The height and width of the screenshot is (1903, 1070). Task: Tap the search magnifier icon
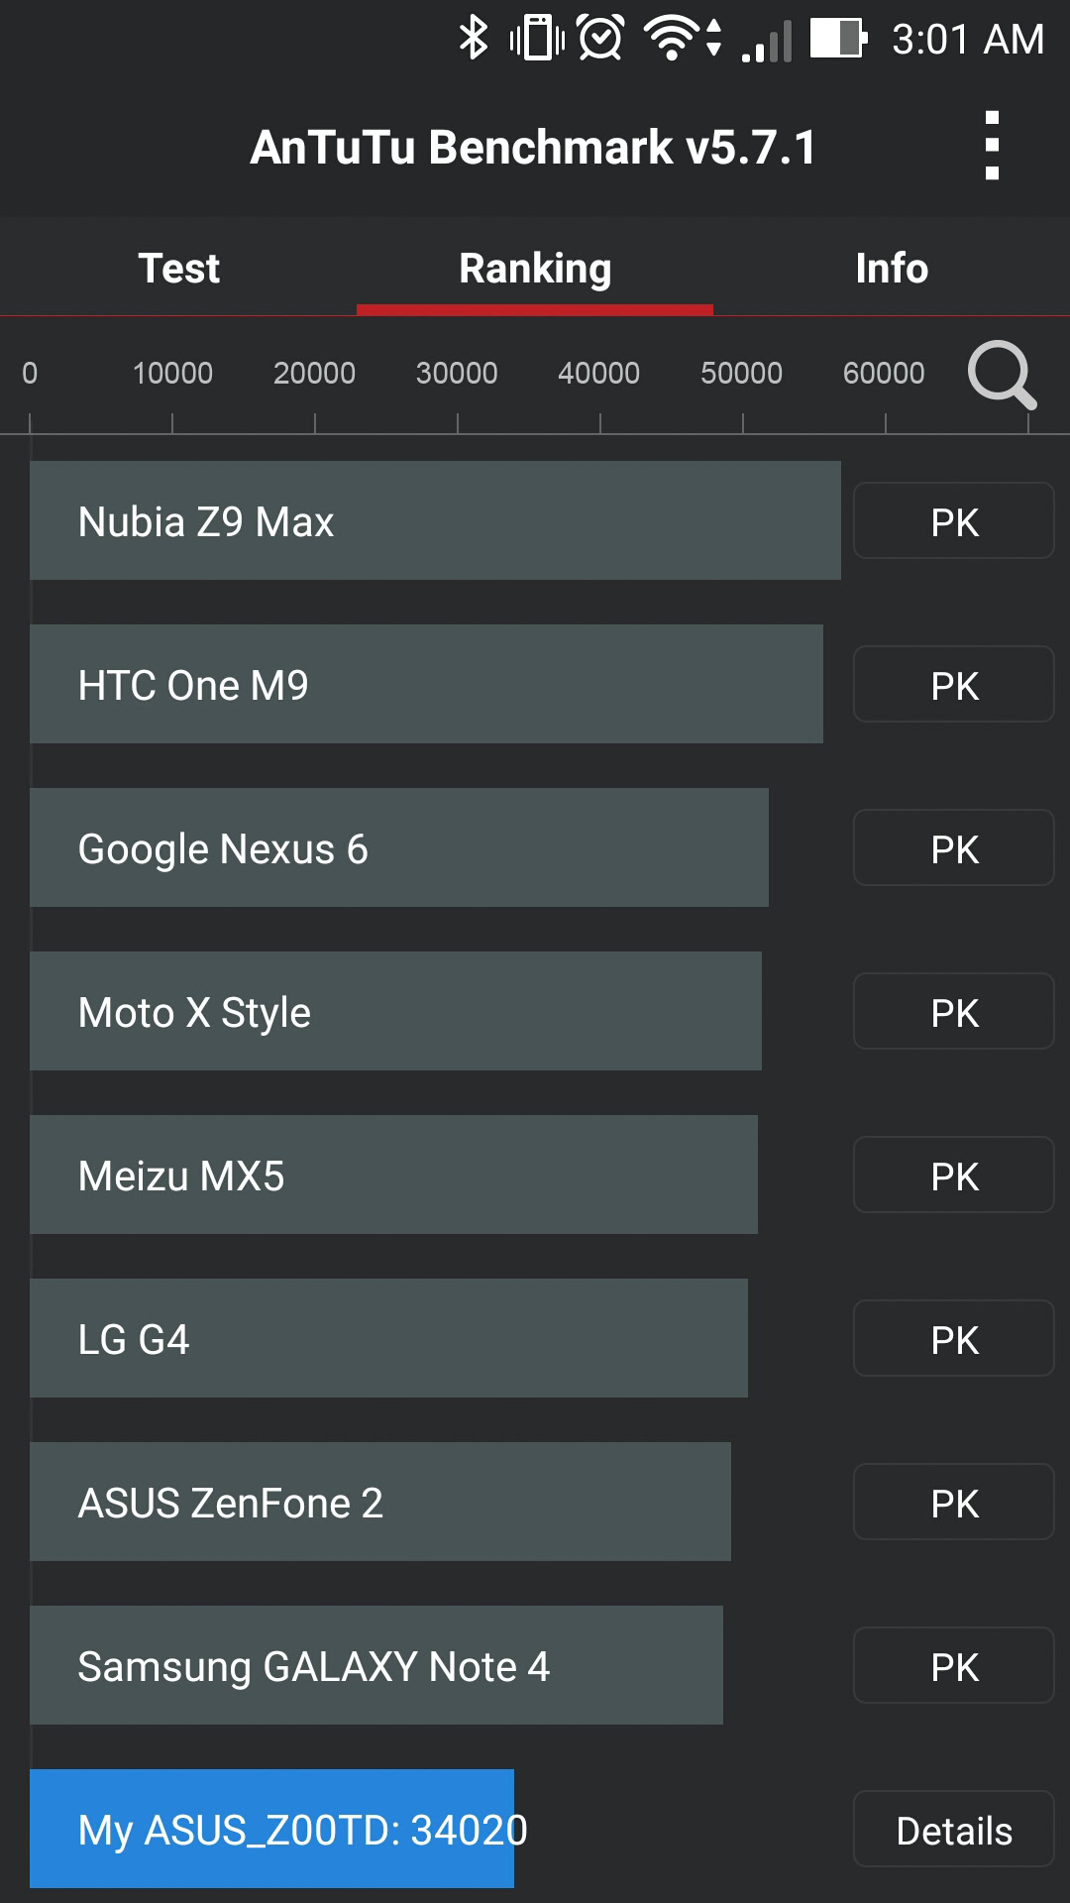1002,375
